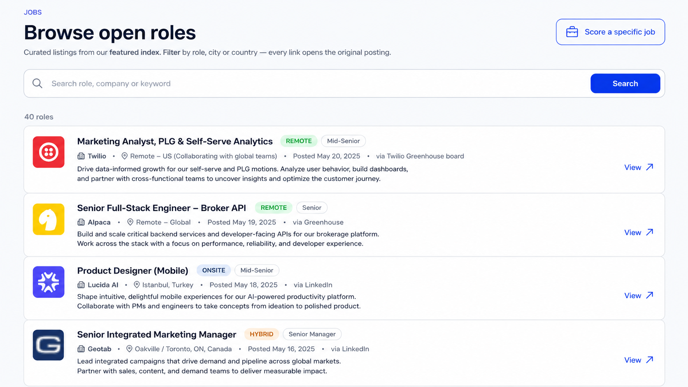Click the ONSITE badge on Product Designer

tap(214, 270)
